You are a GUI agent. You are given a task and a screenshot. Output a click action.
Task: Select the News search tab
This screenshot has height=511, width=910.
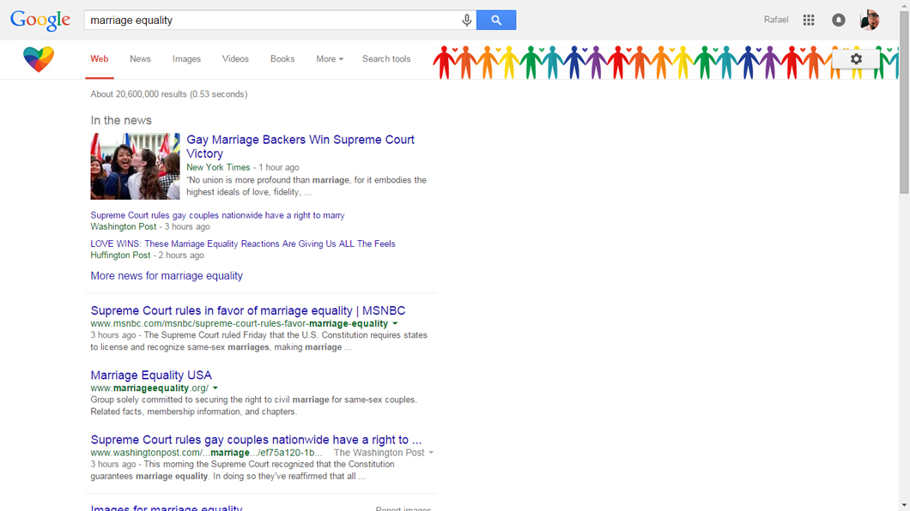pyautogui.click(x=140, y=59)
